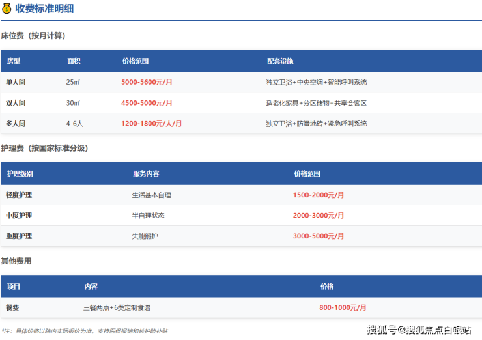Select the 单人间 row label
The image size is (482, 340).
click(x=16, y=82)
